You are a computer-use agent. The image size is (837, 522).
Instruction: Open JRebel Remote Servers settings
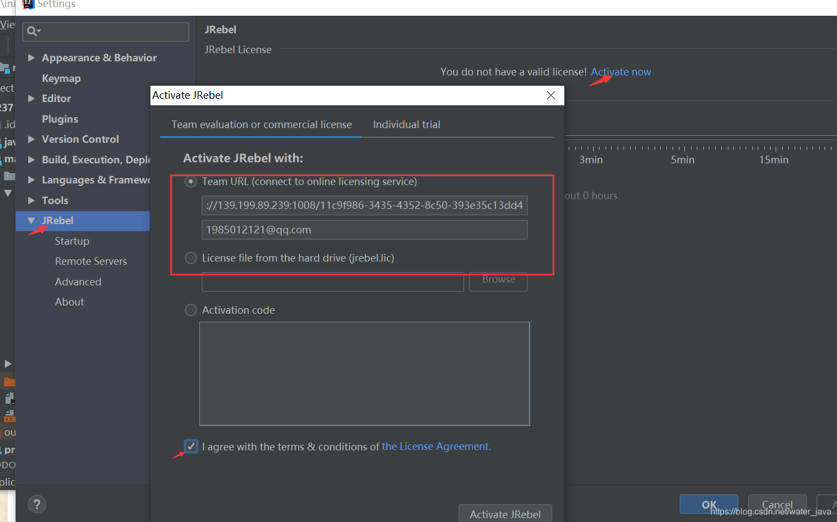(x=91, y=261)
